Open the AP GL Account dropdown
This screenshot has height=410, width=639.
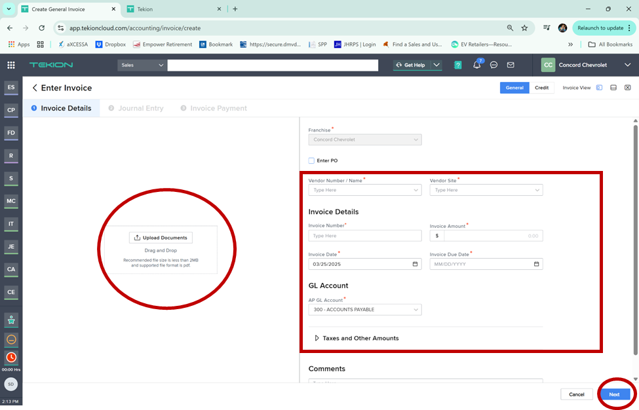click(x=365, y=309)
